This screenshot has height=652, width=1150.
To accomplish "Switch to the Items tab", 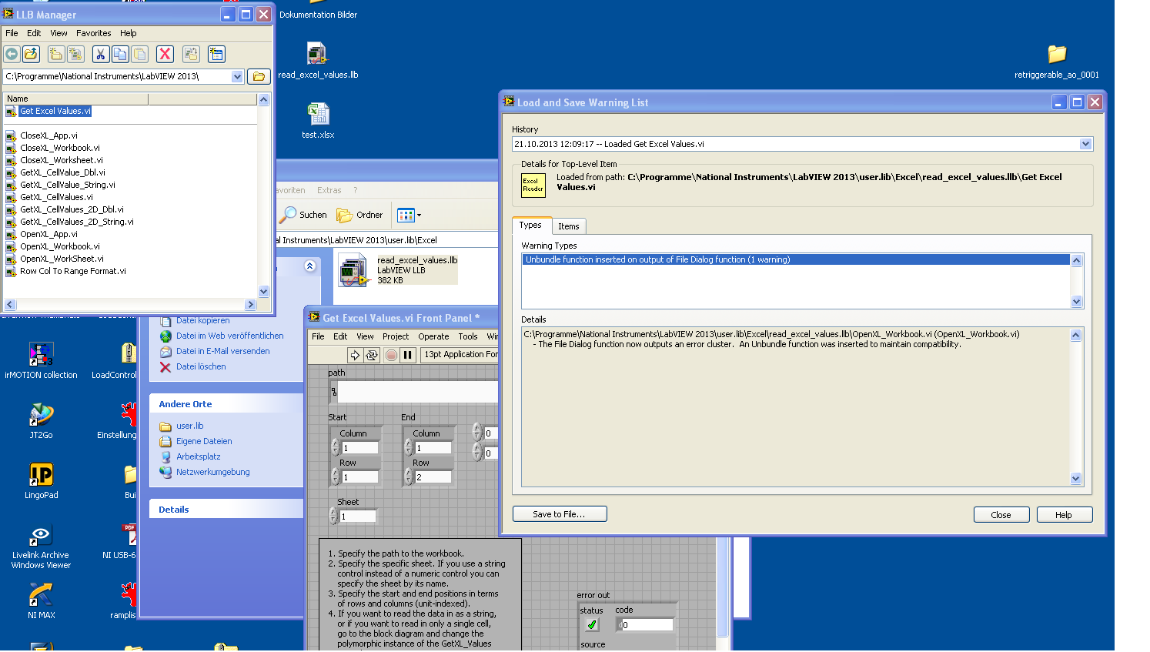I will 569,226.
